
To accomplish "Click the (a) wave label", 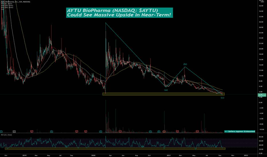I will pyautogui.click(x=166, y=90).
